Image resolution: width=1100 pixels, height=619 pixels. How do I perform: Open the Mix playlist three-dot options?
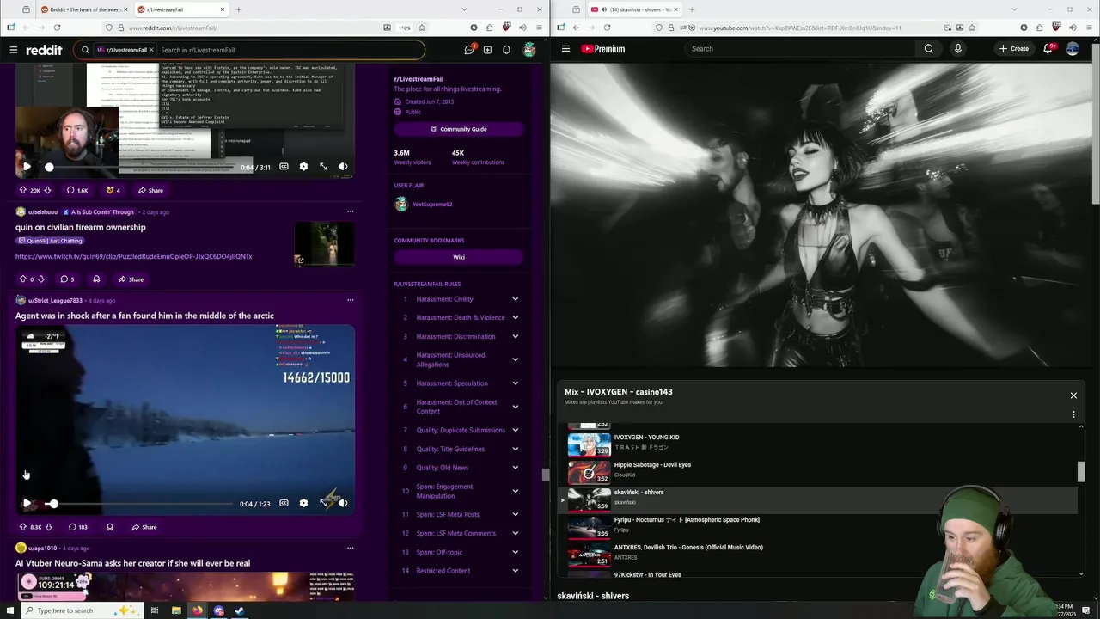(x=1073, y=414)
